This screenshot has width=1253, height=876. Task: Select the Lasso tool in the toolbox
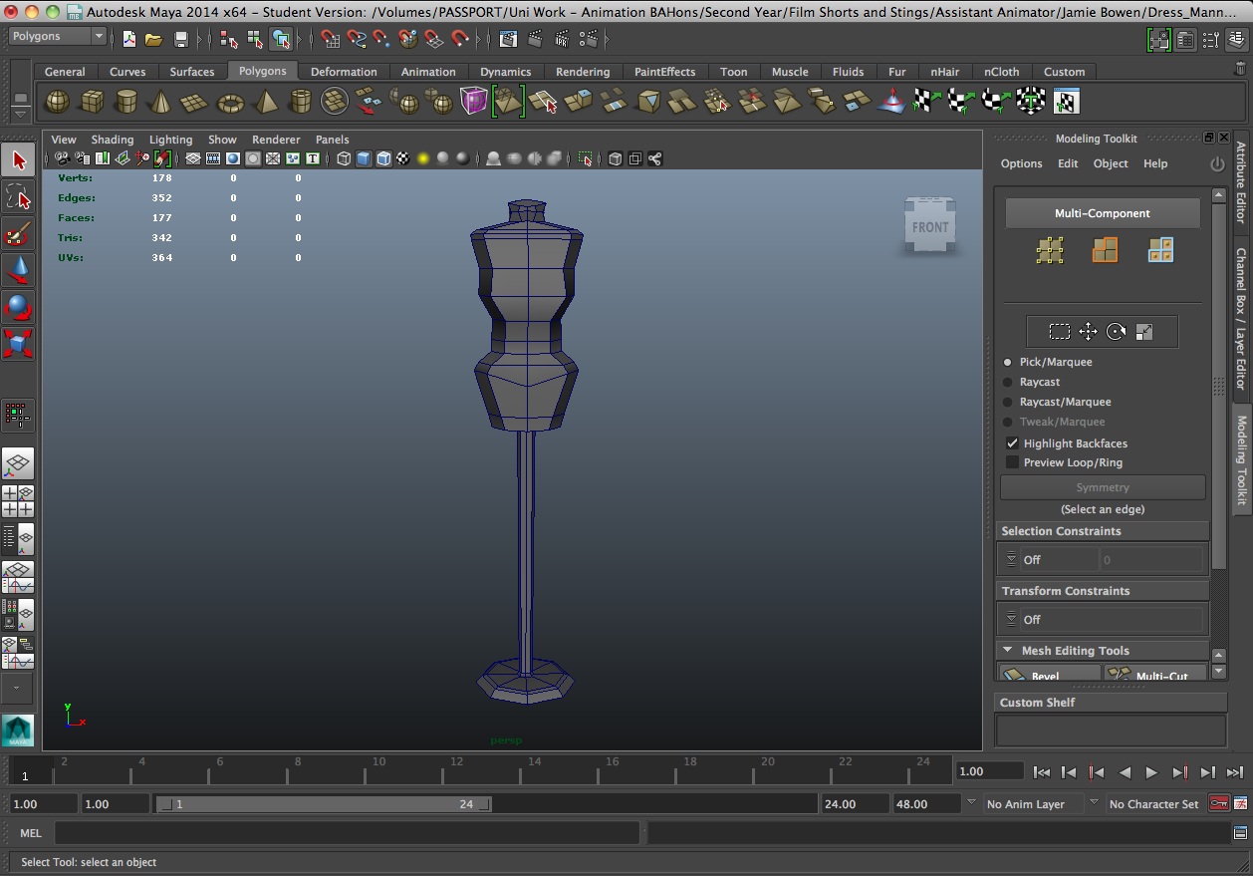pyautogui.click(x=19, y=196)
